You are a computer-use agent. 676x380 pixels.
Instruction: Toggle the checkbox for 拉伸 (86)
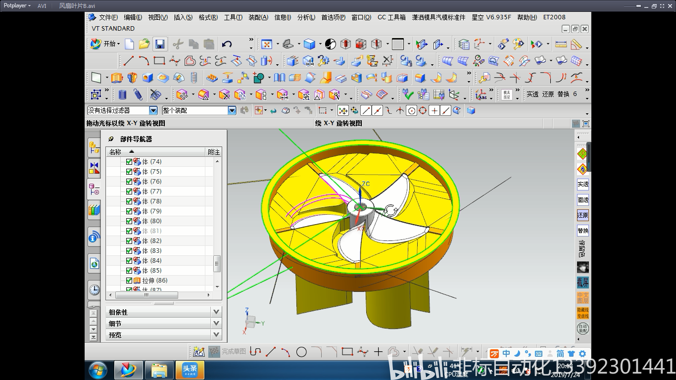pos(129,281)
